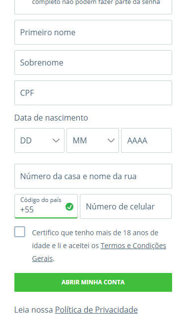Open the Termos e Condições link
Image resolution: width=186 pixels, height=331 pixels.
coord(133,246)
